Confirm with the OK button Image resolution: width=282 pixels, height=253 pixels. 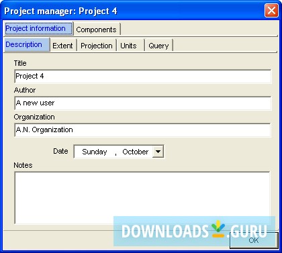(x=254, y=240)
